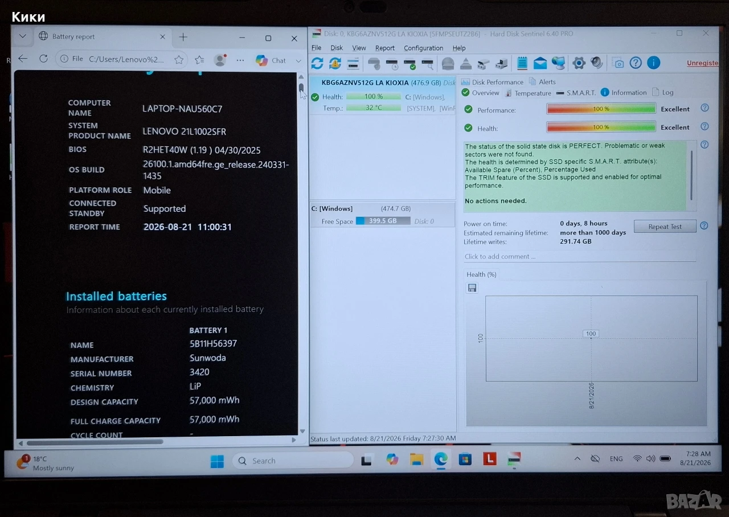This screenshot has width=729, height=517.
Task: Open the Configuration menu
Action: [423, 48]
